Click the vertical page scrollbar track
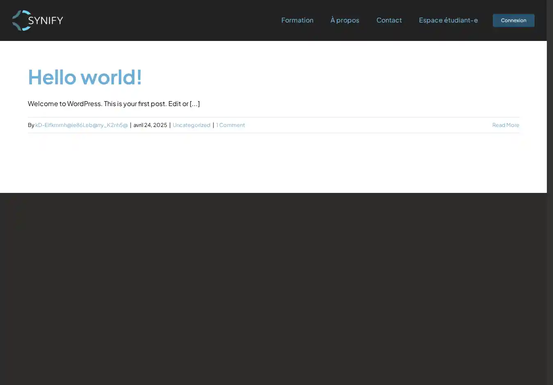This screenshot has width=553, height=385. tap(550, 246)
